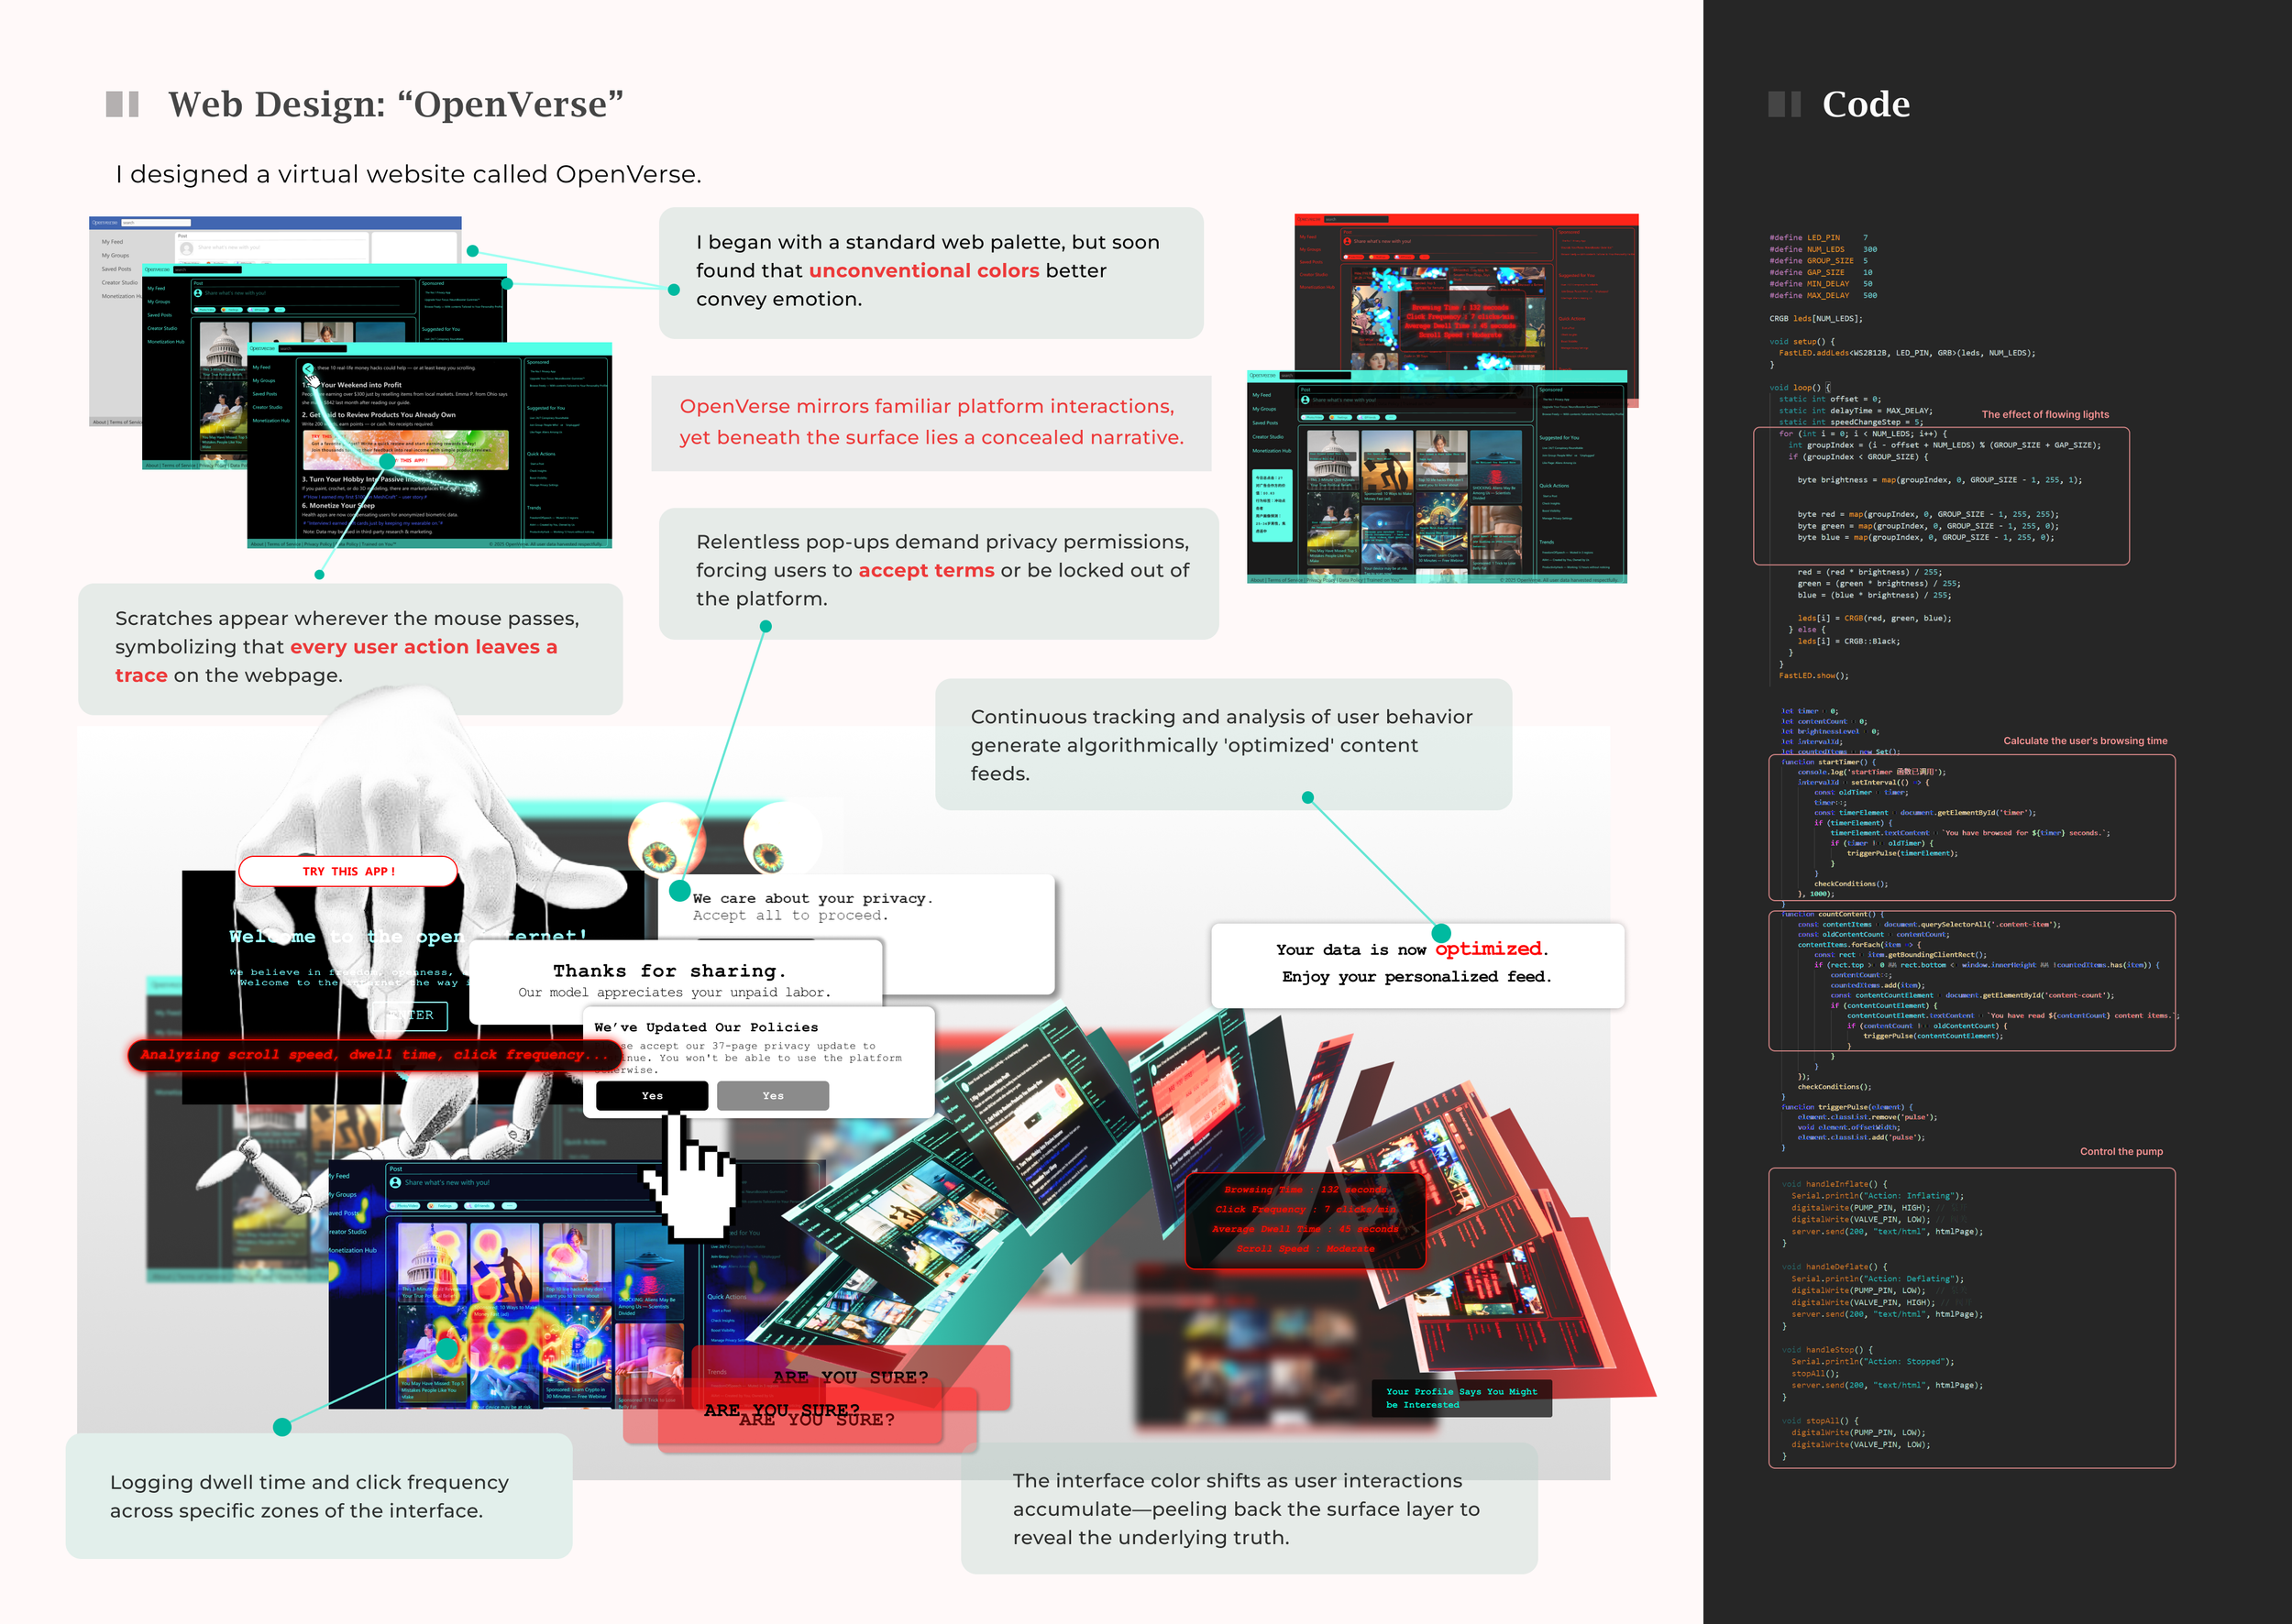The height and width of the screenshot is (1624, 2292).
Task: Click the pause-style icon beside Web Design heading
Action: click(x=122, y=104)
